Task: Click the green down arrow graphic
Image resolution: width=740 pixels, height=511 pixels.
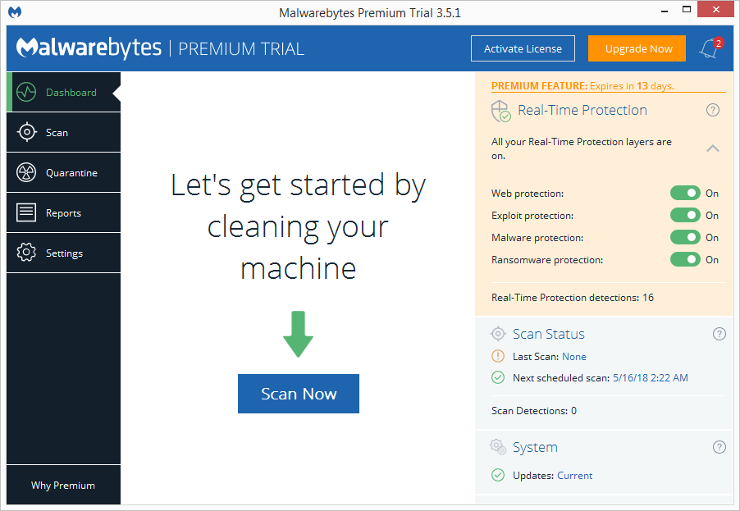Action: point(299,334)
